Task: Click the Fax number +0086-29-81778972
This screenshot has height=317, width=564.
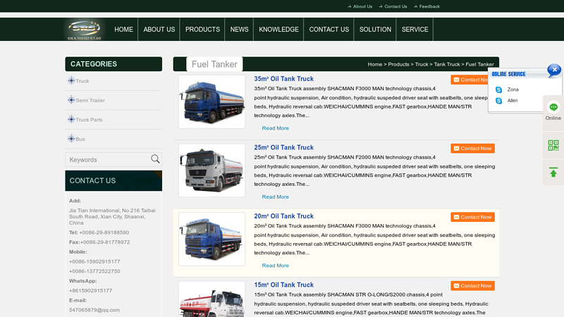Action: tap(105, 242)
